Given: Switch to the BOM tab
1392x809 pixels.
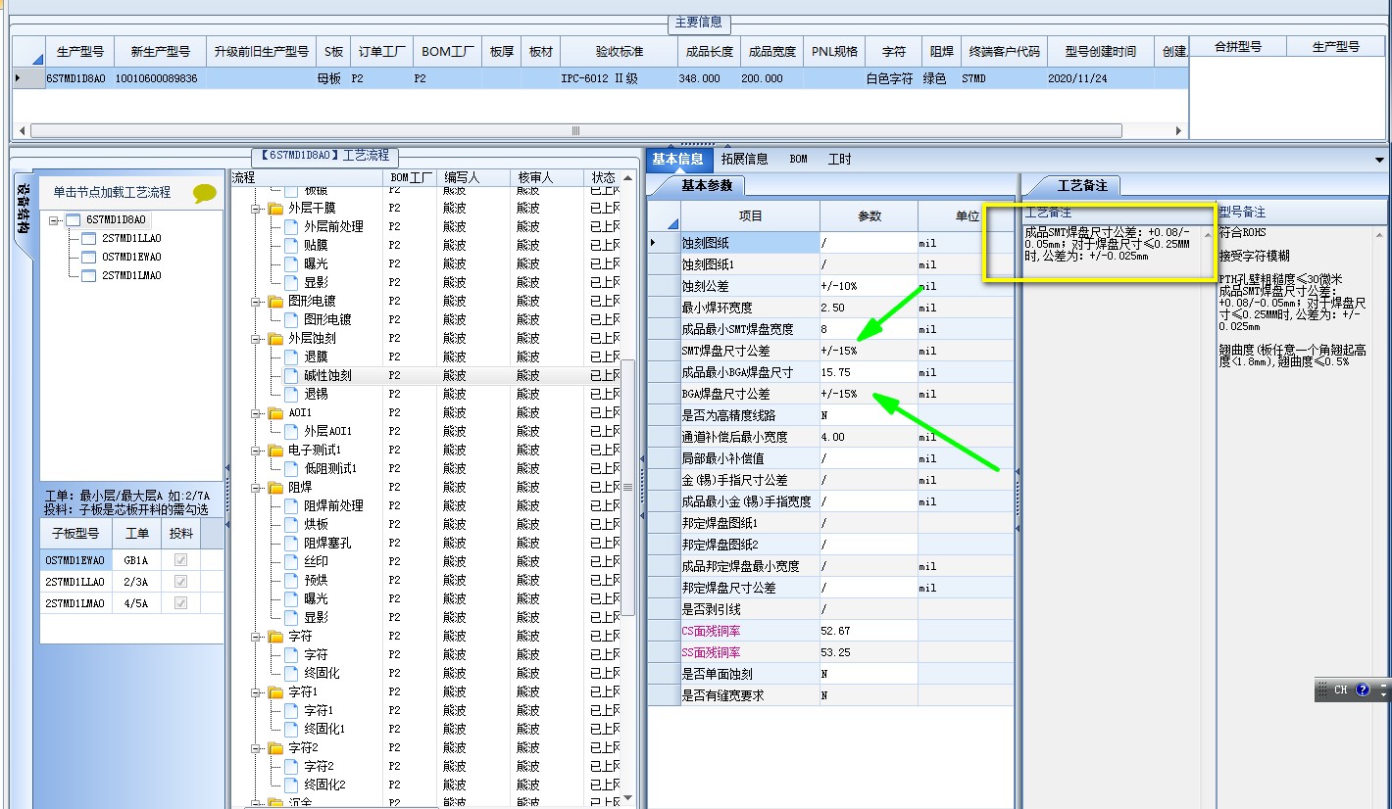Looking at the screenshot, I should pyautogui.click(x=799, y=159).
